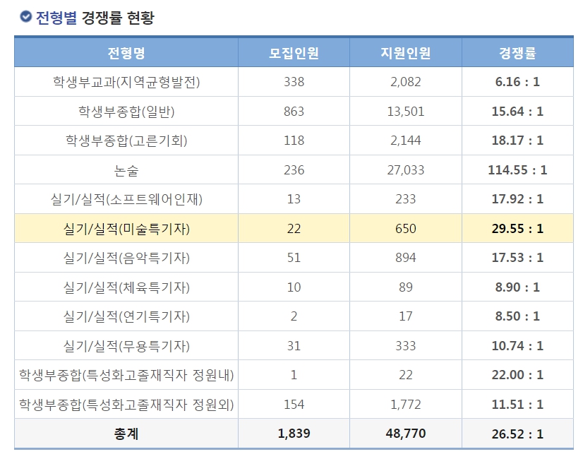Click the row name 실기/실적(체육특기자)
The width and height of the screenshot is (583, 459).
pyautogui.click(x=126, y=287)
